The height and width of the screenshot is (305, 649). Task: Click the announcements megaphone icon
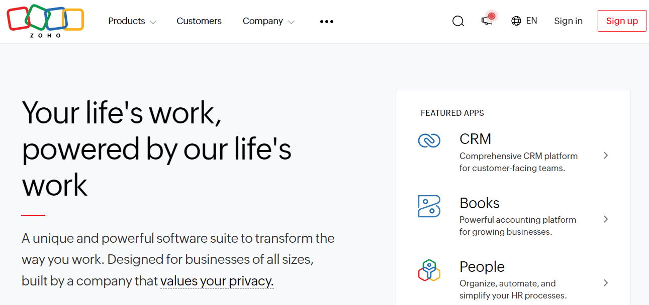[487, 20]
